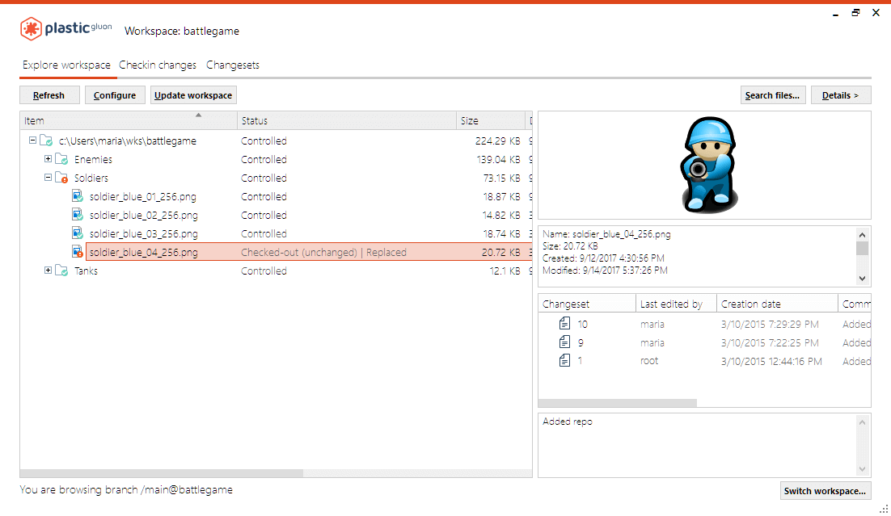Viewport: 891px width, 516px height.
Task: Switch to the Explore workspace tab
Action: tap(66, 65)
